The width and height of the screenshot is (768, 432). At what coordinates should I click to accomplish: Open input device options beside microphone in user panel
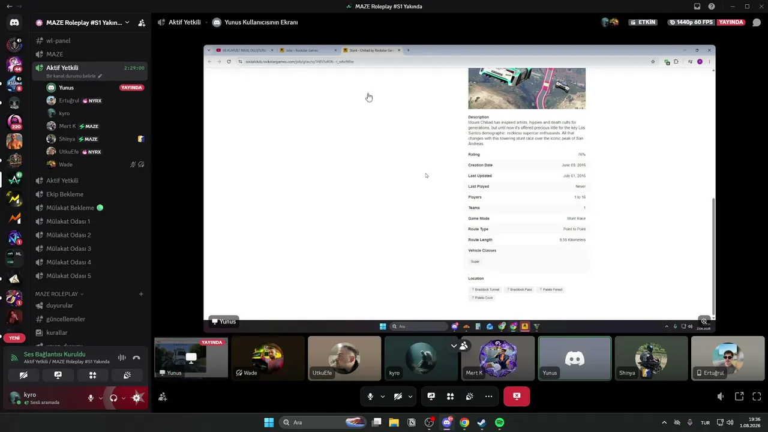100,398
